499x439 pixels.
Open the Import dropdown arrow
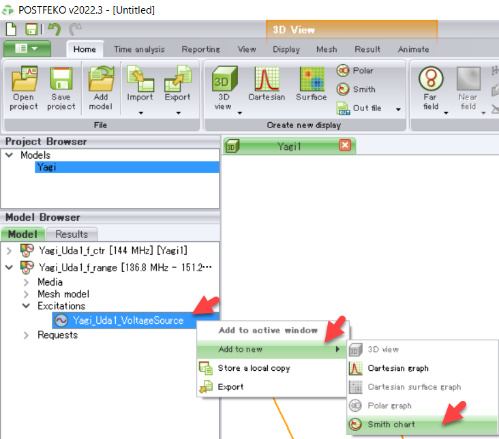click(141, 112)
